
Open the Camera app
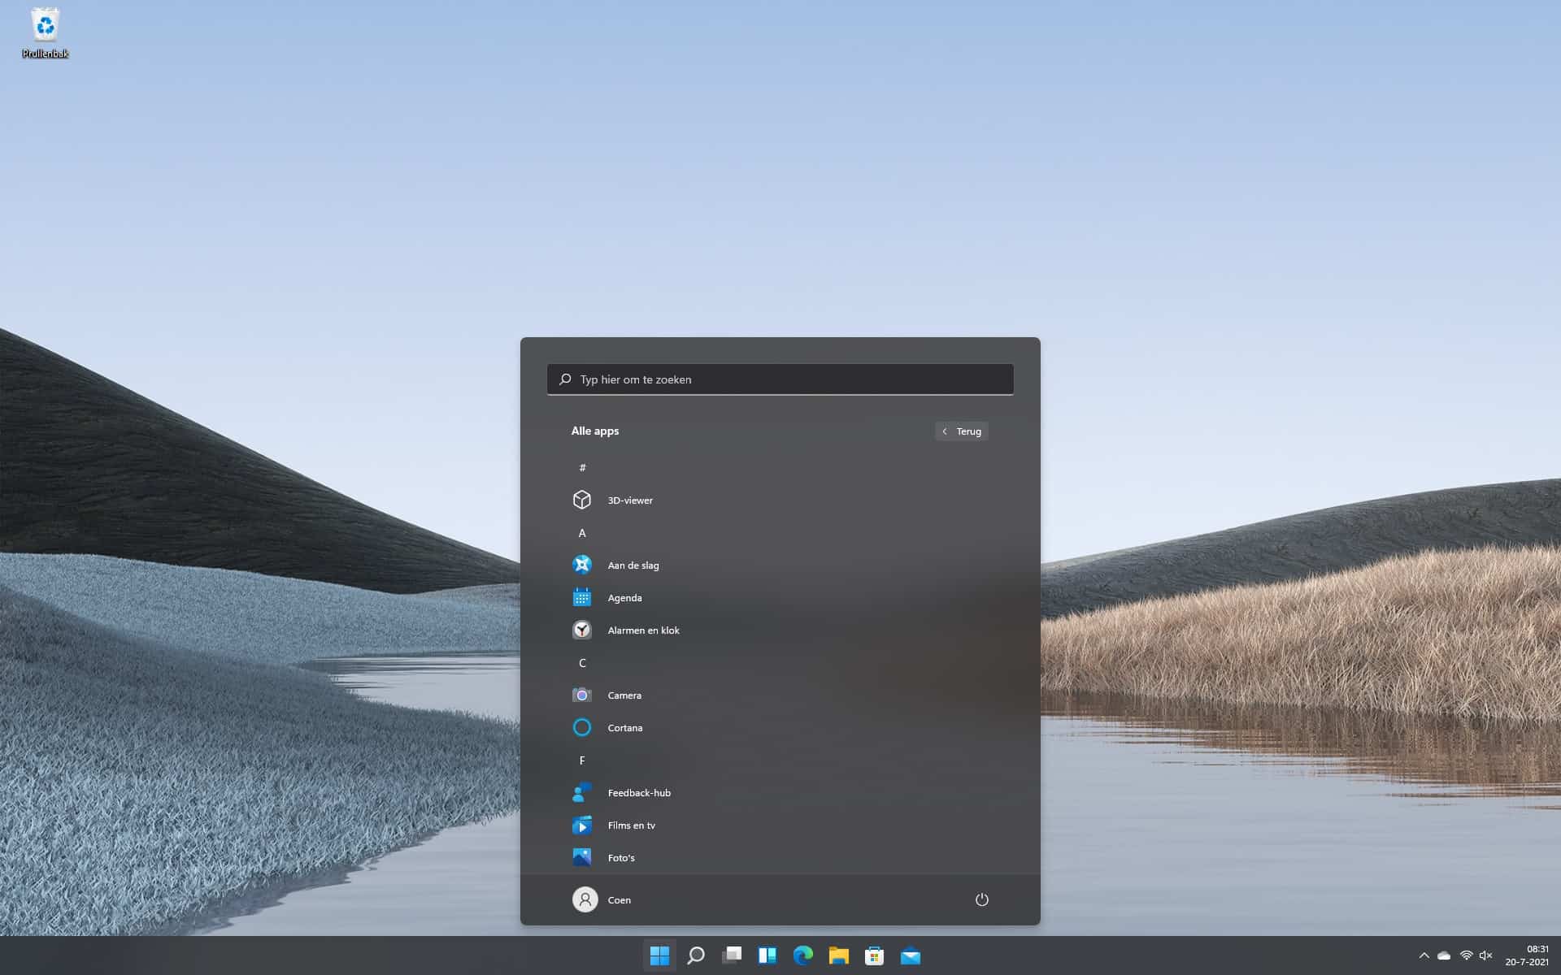624,695
